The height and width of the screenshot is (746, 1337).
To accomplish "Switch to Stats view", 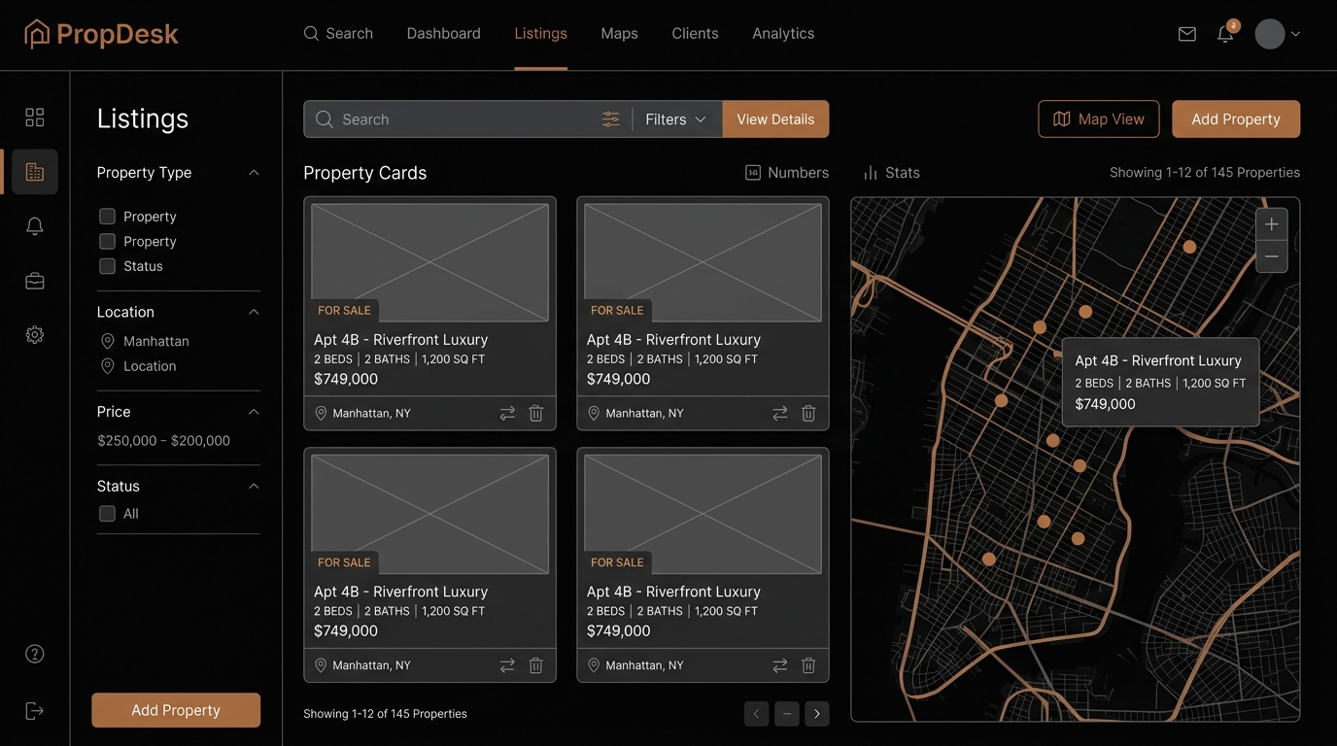I will tap(892, 173).
